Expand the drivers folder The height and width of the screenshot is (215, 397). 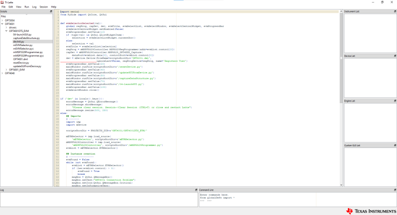6,28
